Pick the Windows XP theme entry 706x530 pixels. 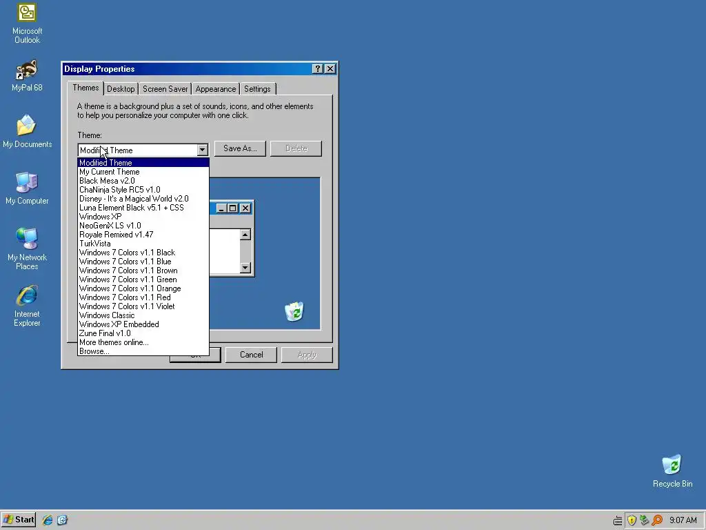143,216
